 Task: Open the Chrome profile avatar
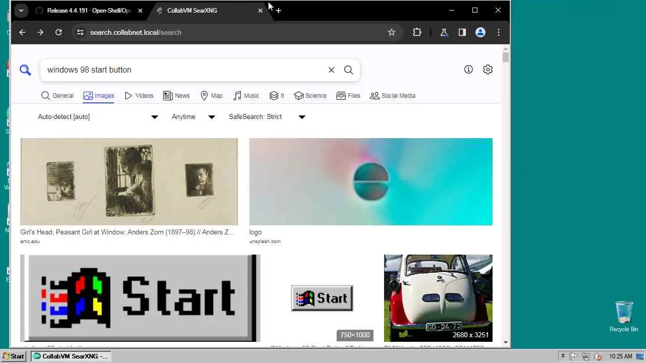click(480, 32)
